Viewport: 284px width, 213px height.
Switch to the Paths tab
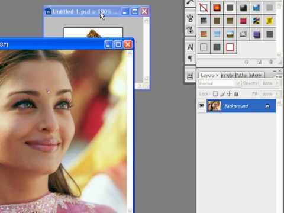[x=241, y=75]
